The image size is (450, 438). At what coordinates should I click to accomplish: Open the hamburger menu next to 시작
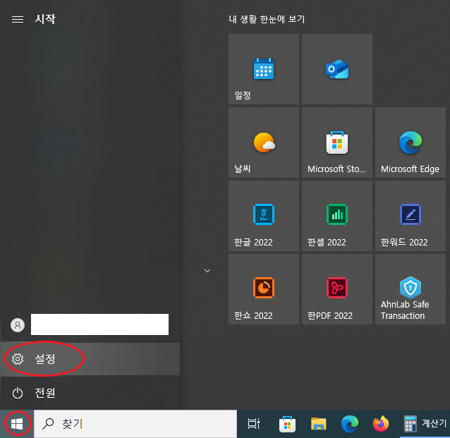coord(18,19)
